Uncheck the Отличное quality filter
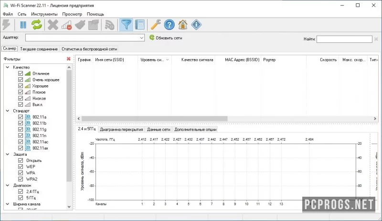Screen dimensions: 382x221 click(x=21, y=73)
